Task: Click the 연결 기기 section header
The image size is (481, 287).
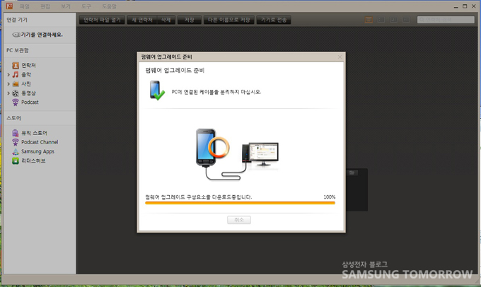Action: point(17,20)
